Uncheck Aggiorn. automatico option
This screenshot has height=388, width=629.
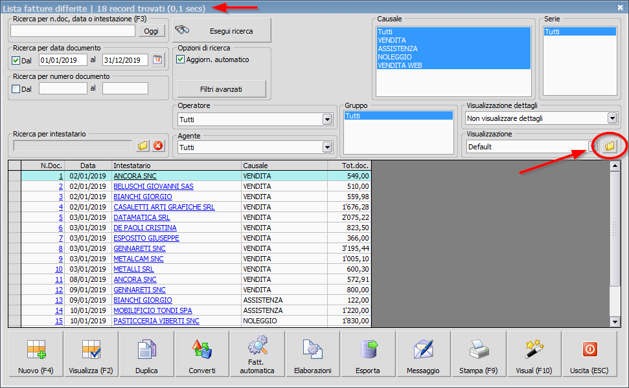tap(181, 59)
